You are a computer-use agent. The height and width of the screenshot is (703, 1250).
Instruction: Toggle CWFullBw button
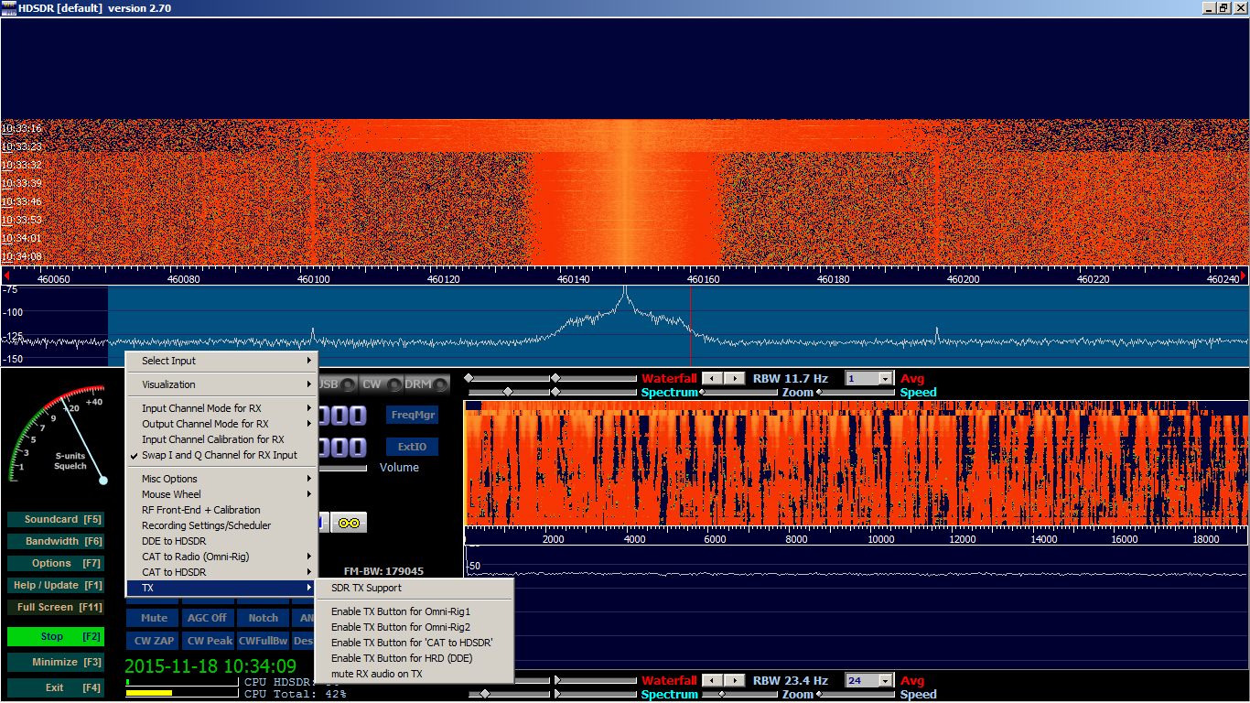pyautogui.click(x=264, y=641)
